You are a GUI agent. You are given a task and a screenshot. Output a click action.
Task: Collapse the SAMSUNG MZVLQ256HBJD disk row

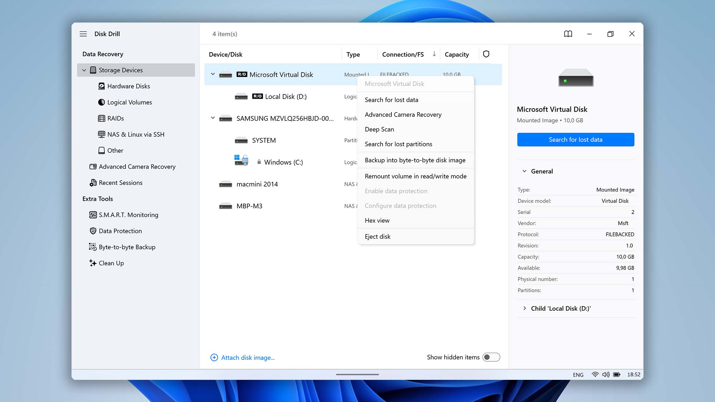213,118
